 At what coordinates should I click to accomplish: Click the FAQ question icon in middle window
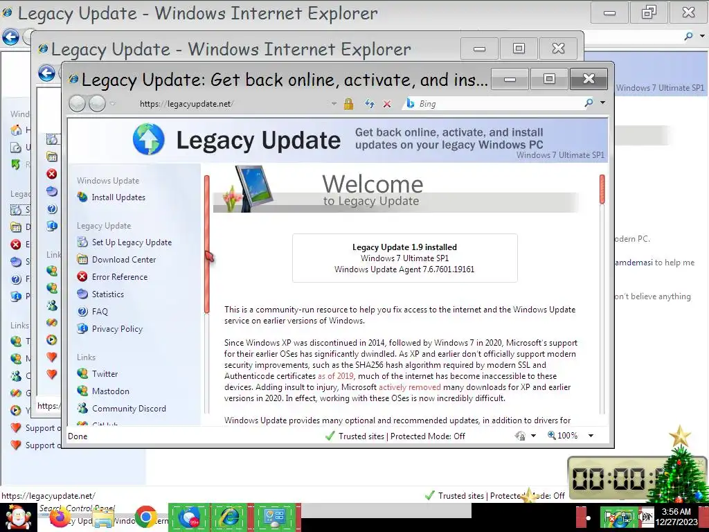tap(51, 209)
